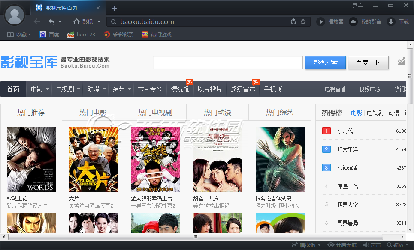Click the 影视宝库 site logo
The height and width of the screenshot is (250, 414).
coord(29,62)
